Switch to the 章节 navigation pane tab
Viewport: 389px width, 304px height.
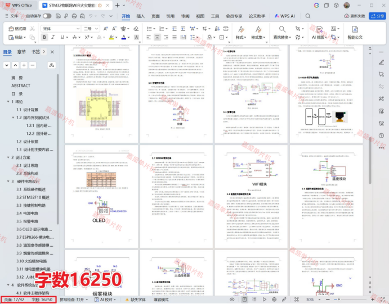[21, 52]
